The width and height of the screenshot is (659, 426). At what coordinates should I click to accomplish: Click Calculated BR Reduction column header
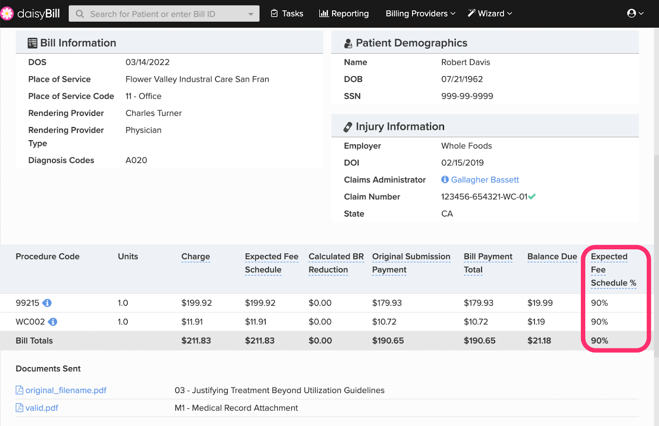coord(336,263)
